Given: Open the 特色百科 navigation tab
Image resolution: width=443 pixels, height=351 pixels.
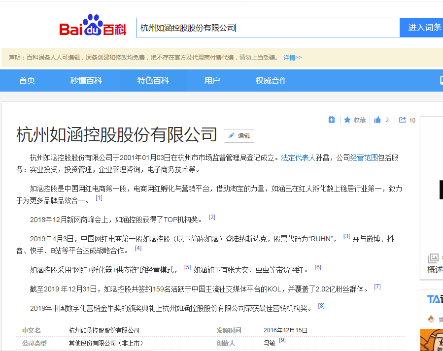Looking at the screenshot, I should pos(153,80).
